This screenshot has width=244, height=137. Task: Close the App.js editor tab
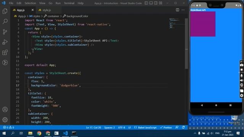(32, 10)
